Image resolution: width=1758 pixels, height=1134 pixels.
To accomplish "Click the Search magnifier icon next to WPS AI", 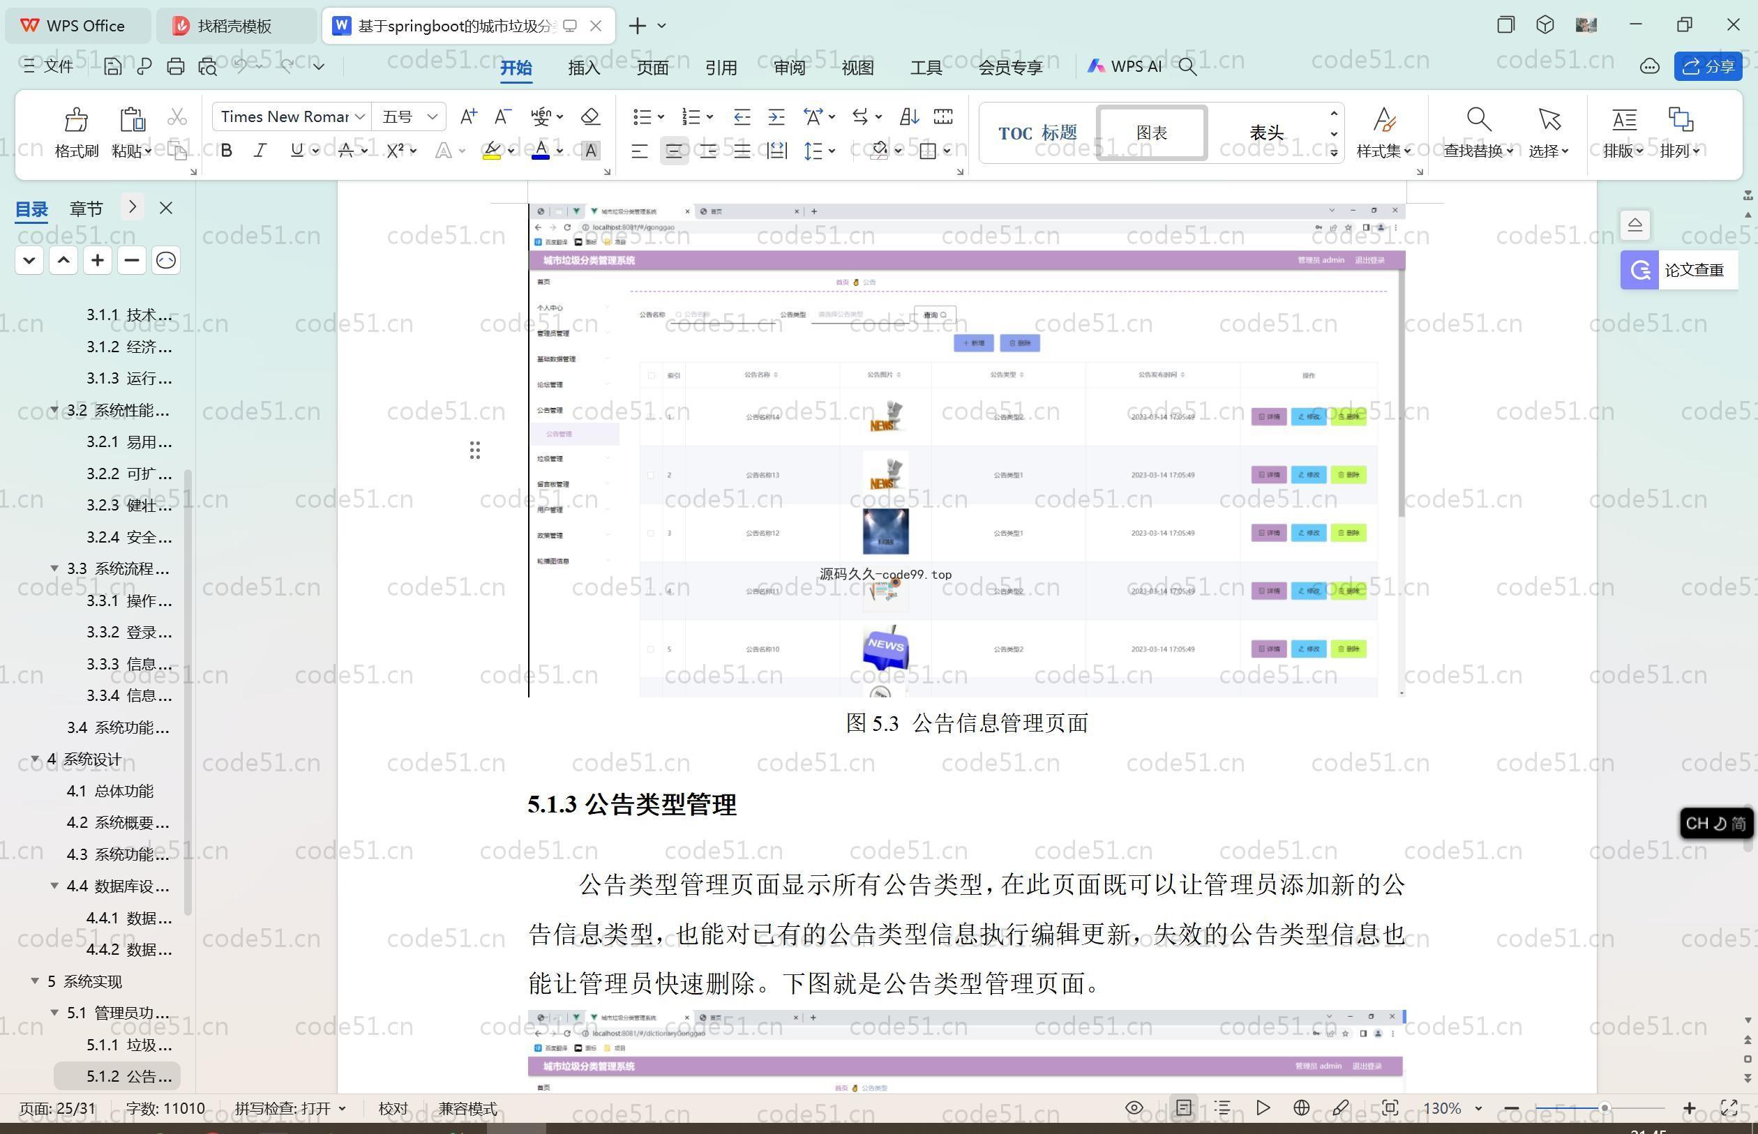I will pos(1187,66).
